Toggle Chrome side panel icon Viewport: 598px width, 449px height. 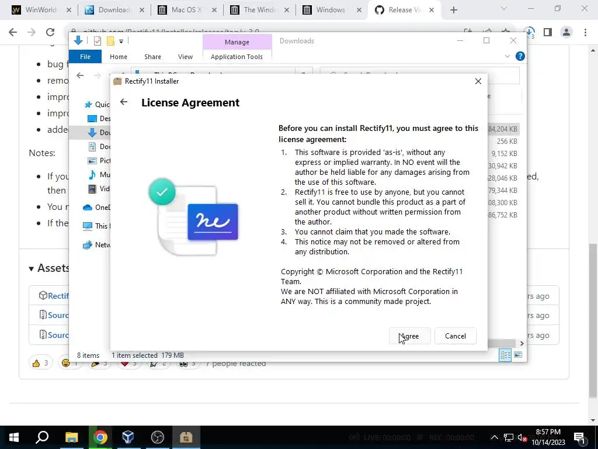point(548,32)
